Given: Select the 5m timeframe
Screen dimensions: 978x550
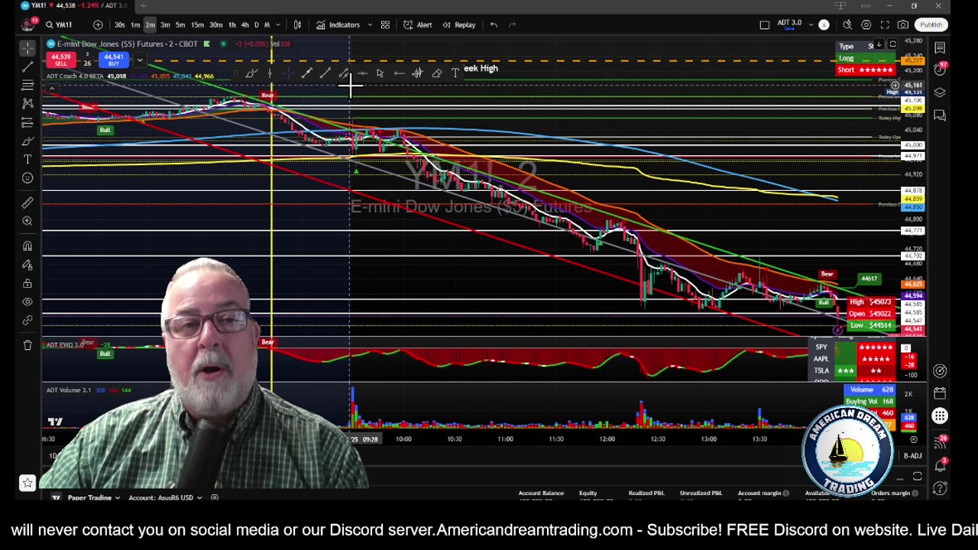Looking at the screenshot, I should (x=180, y=24).
